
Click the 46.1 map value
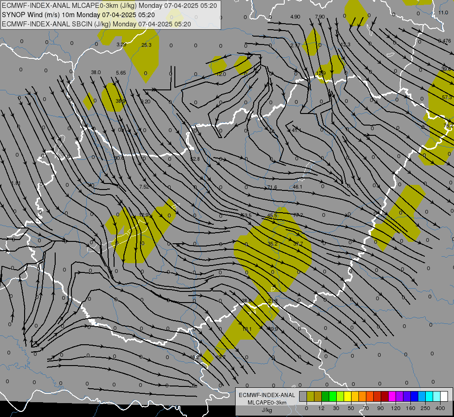pos(297,187)
